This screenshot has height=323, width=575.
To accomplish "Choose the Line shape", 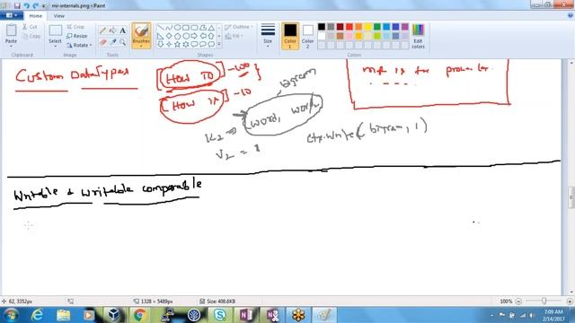I will tap(160, 28).
